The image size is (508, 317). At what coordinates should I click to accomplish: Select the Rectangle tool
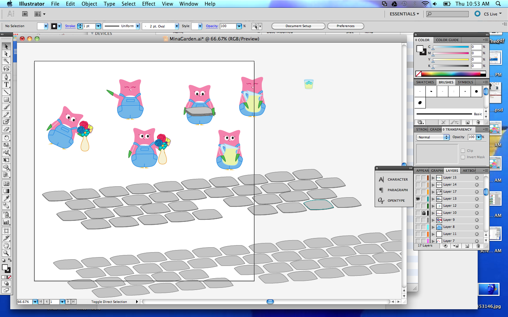click(x=6, y=100)
